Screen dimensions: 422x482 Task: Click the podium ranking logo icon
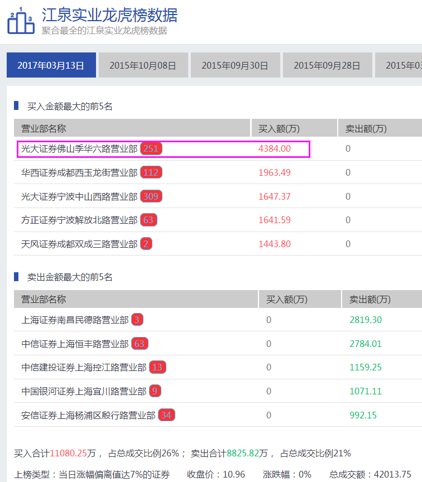pyautogui.click(x=20, y=21)
